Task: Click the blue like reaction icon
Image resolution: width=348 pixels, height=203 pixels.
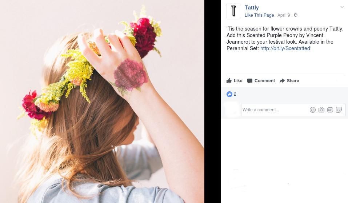Action: 229,94
